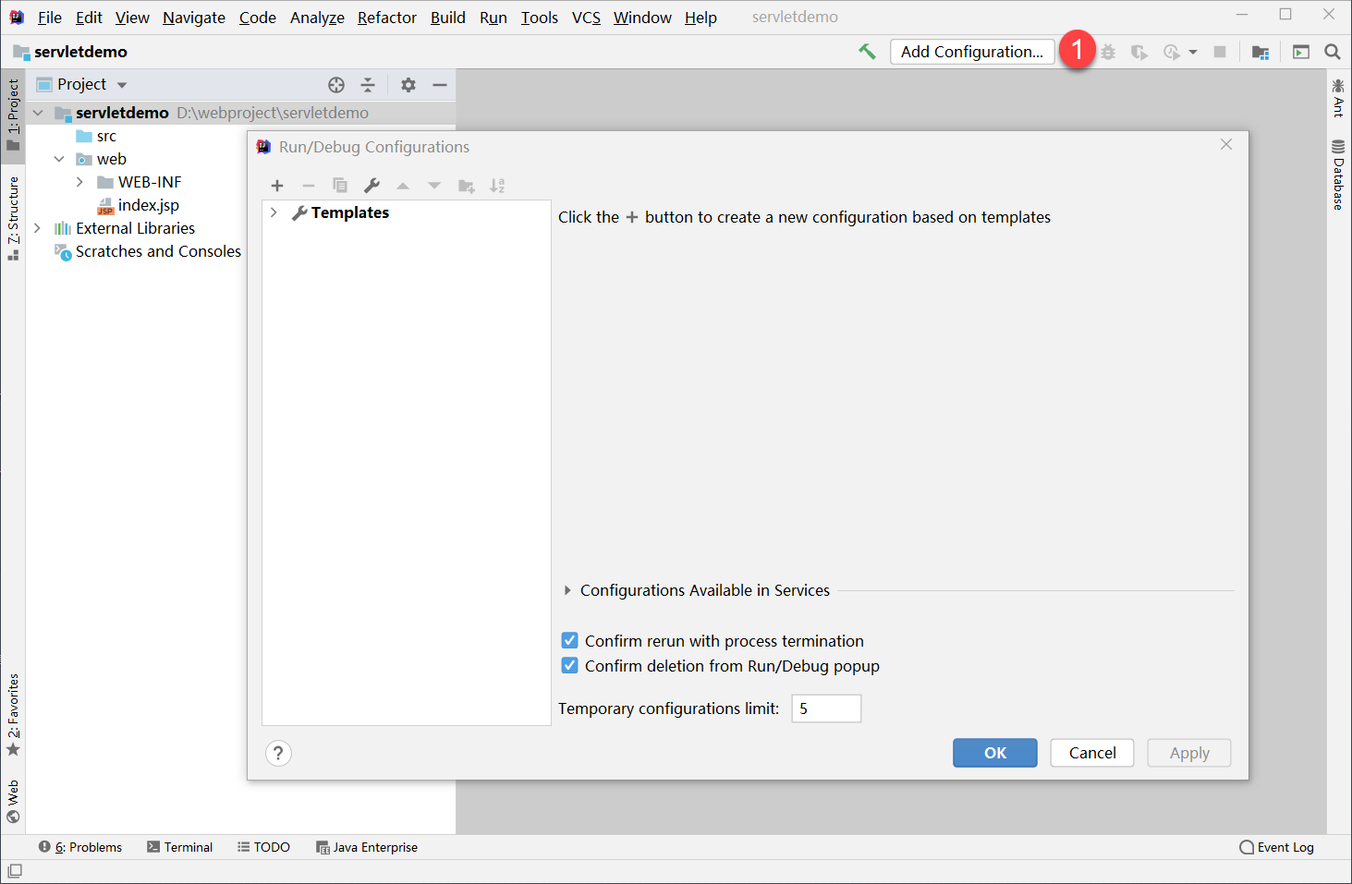1352x884 pixels.
Task: Open the Window menu
Action: pos(642,18)
